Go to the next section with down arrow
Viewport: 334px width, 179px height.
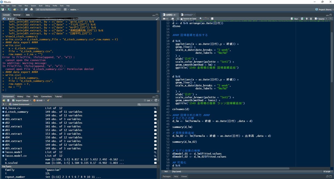pos(311,19)
